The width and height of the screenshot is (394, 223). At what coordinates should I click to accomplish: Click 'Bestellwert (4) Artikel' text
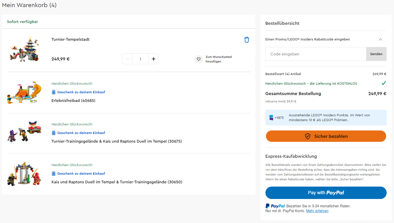pyautogui.click(x=283, y=74)
